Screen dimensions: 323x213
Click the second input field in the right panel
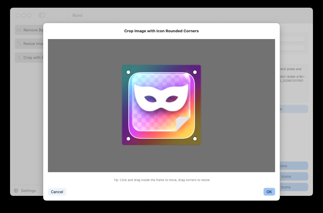click(292, 48)
